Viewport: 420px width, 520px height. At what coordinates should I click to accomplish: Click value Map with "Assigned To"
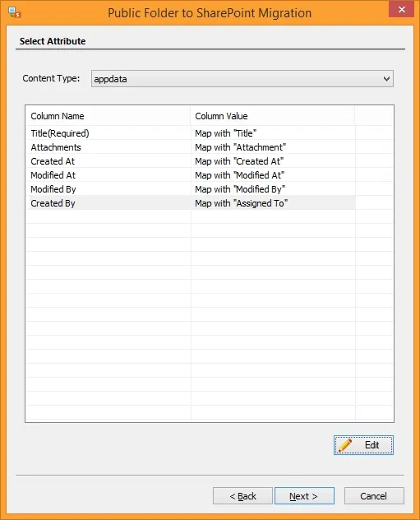click(241, 203)
